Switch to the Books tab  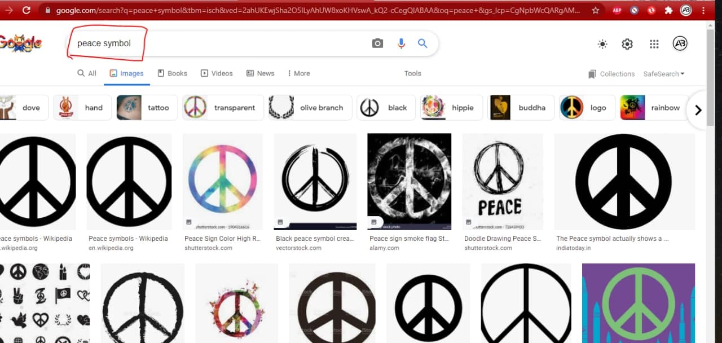pos(172,73)
